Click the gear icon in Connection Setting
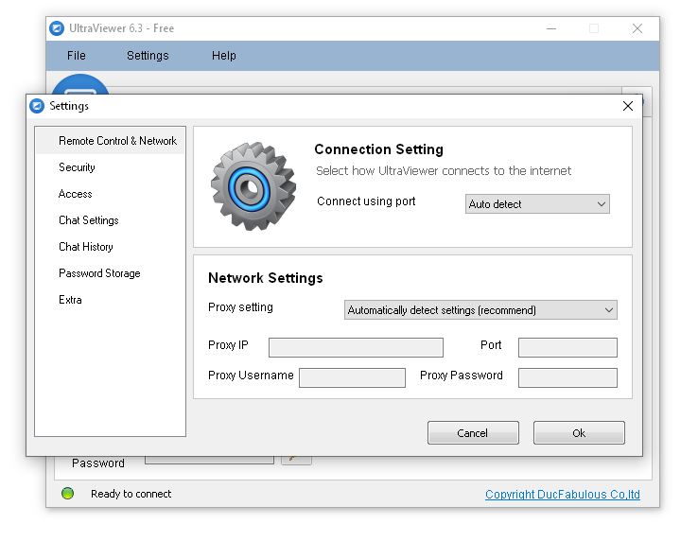The image size is (698, 559). (x=253, y=186)
